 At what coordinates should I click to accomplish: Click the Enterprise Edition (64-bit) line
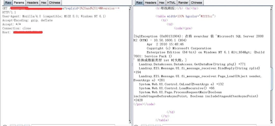point(205,52)
